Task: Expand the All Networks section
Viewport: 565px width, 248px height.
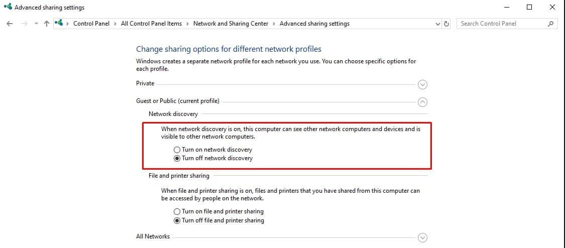Action: coord(422,237)
